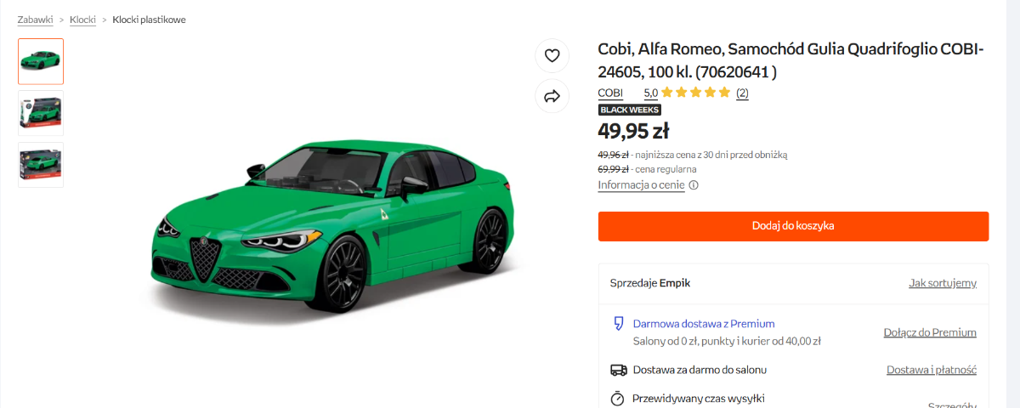Select first green car thumbnail
The height and width of the screenshot is (408, 1020).
tap(41, 61)
